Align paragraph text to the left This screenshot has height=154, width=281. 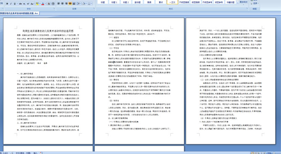click(x=59, y=4)
